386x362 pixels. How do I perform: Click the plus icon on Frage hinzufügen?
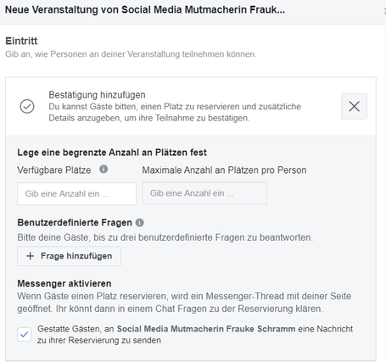pyautogui.click(x=30, y=256)
